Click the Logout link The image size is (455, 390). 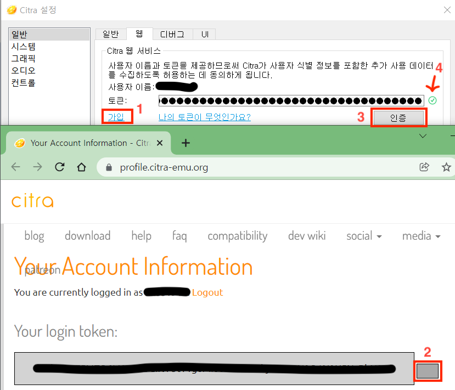[x=207, y=292]
